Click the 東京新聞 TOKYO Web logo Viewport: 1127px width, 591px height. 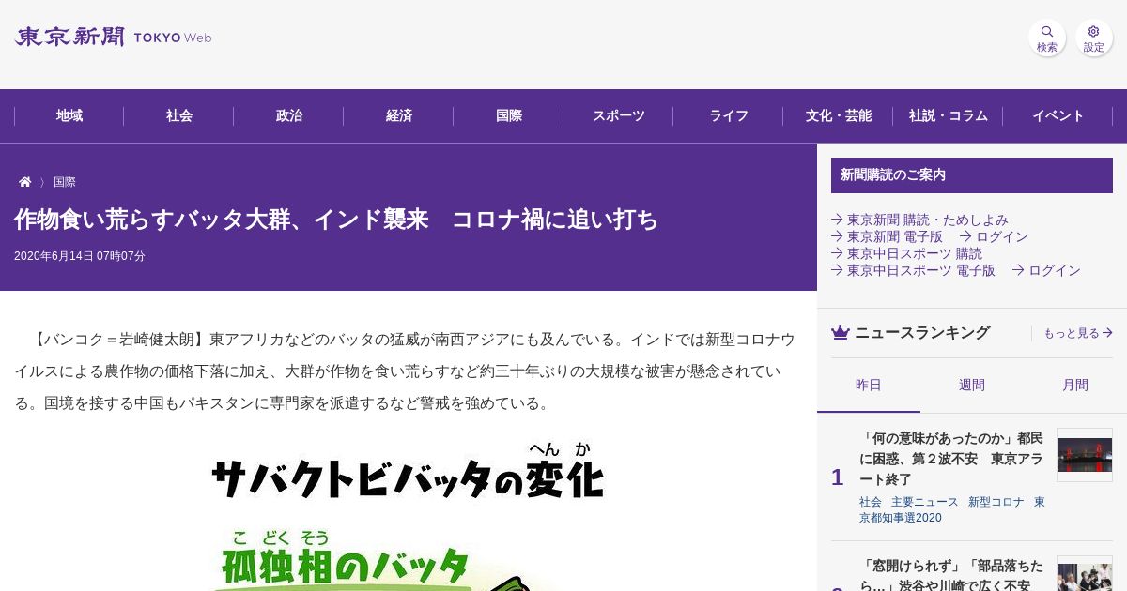pyautogui.click(x=113, y=38)
